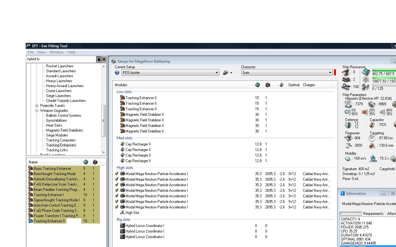Click the turret hardpoints icon in Ship Resources
Screen dimensions: 396x247
pos(346,72)
